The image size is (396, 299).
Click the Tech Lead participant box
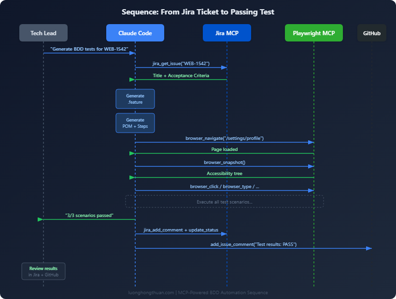[x=43, y=33]
